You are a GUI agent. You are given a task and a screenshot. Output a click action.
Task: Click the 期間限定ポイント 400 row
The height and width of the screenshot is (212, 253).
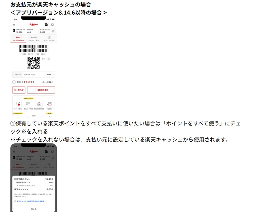35,183
